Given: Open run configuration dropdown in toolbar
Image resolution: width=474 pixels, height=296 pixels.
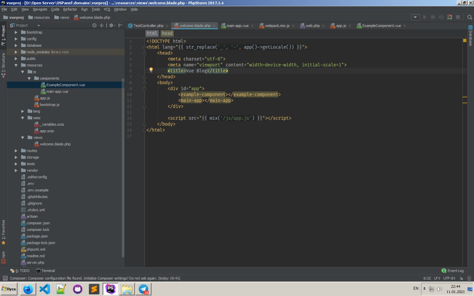Looking at the screenshot, I should 415,17.
